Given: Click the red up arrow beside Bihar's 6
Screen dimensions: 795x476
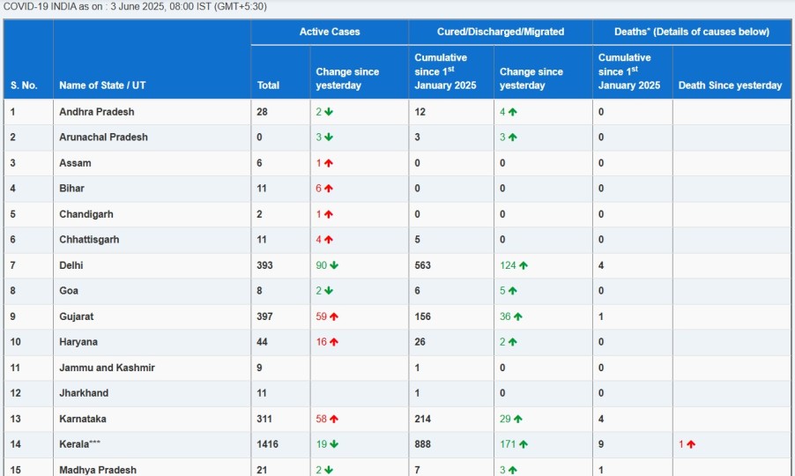Looking at the screenshot, I should click(329, 189).
